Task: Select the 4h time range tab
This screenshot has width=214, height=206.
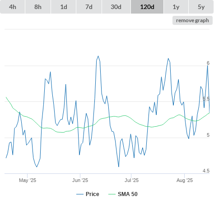Action: coord(13,7)
